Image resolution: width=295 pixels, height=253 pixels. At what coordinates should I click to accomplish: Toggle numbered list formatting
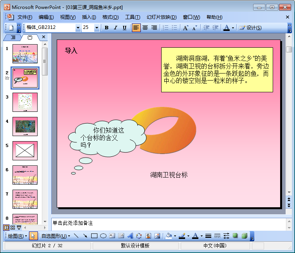pyautogui.click(x=165, y=28)
